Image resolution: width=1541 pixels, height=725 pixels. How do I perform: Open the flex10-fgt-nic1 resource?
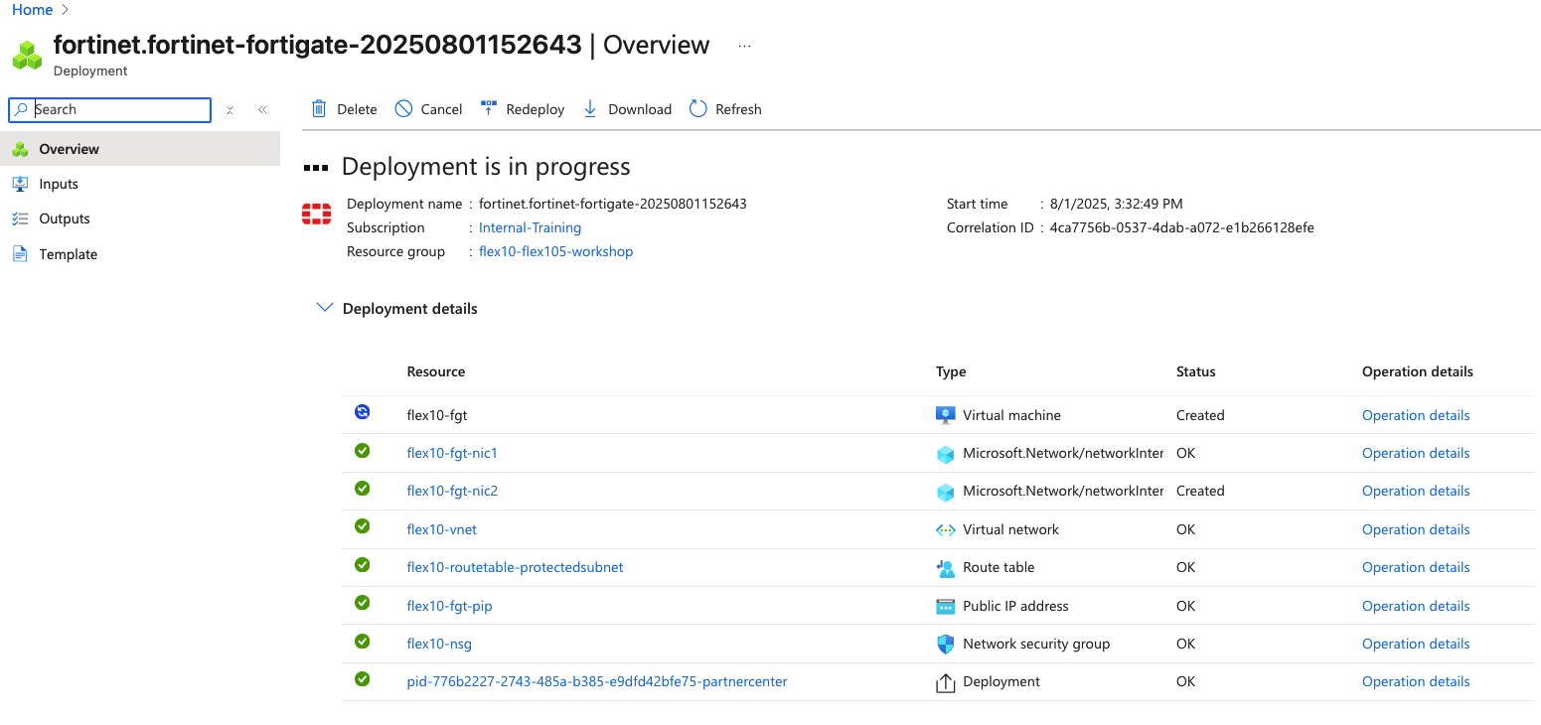(x=452, y=453)
